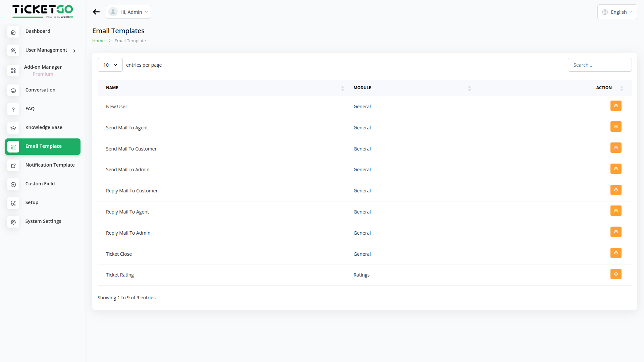This screenshot has height=362, width=644.
Task: Click the back arrow icon in header
Action: pos(96,12)
